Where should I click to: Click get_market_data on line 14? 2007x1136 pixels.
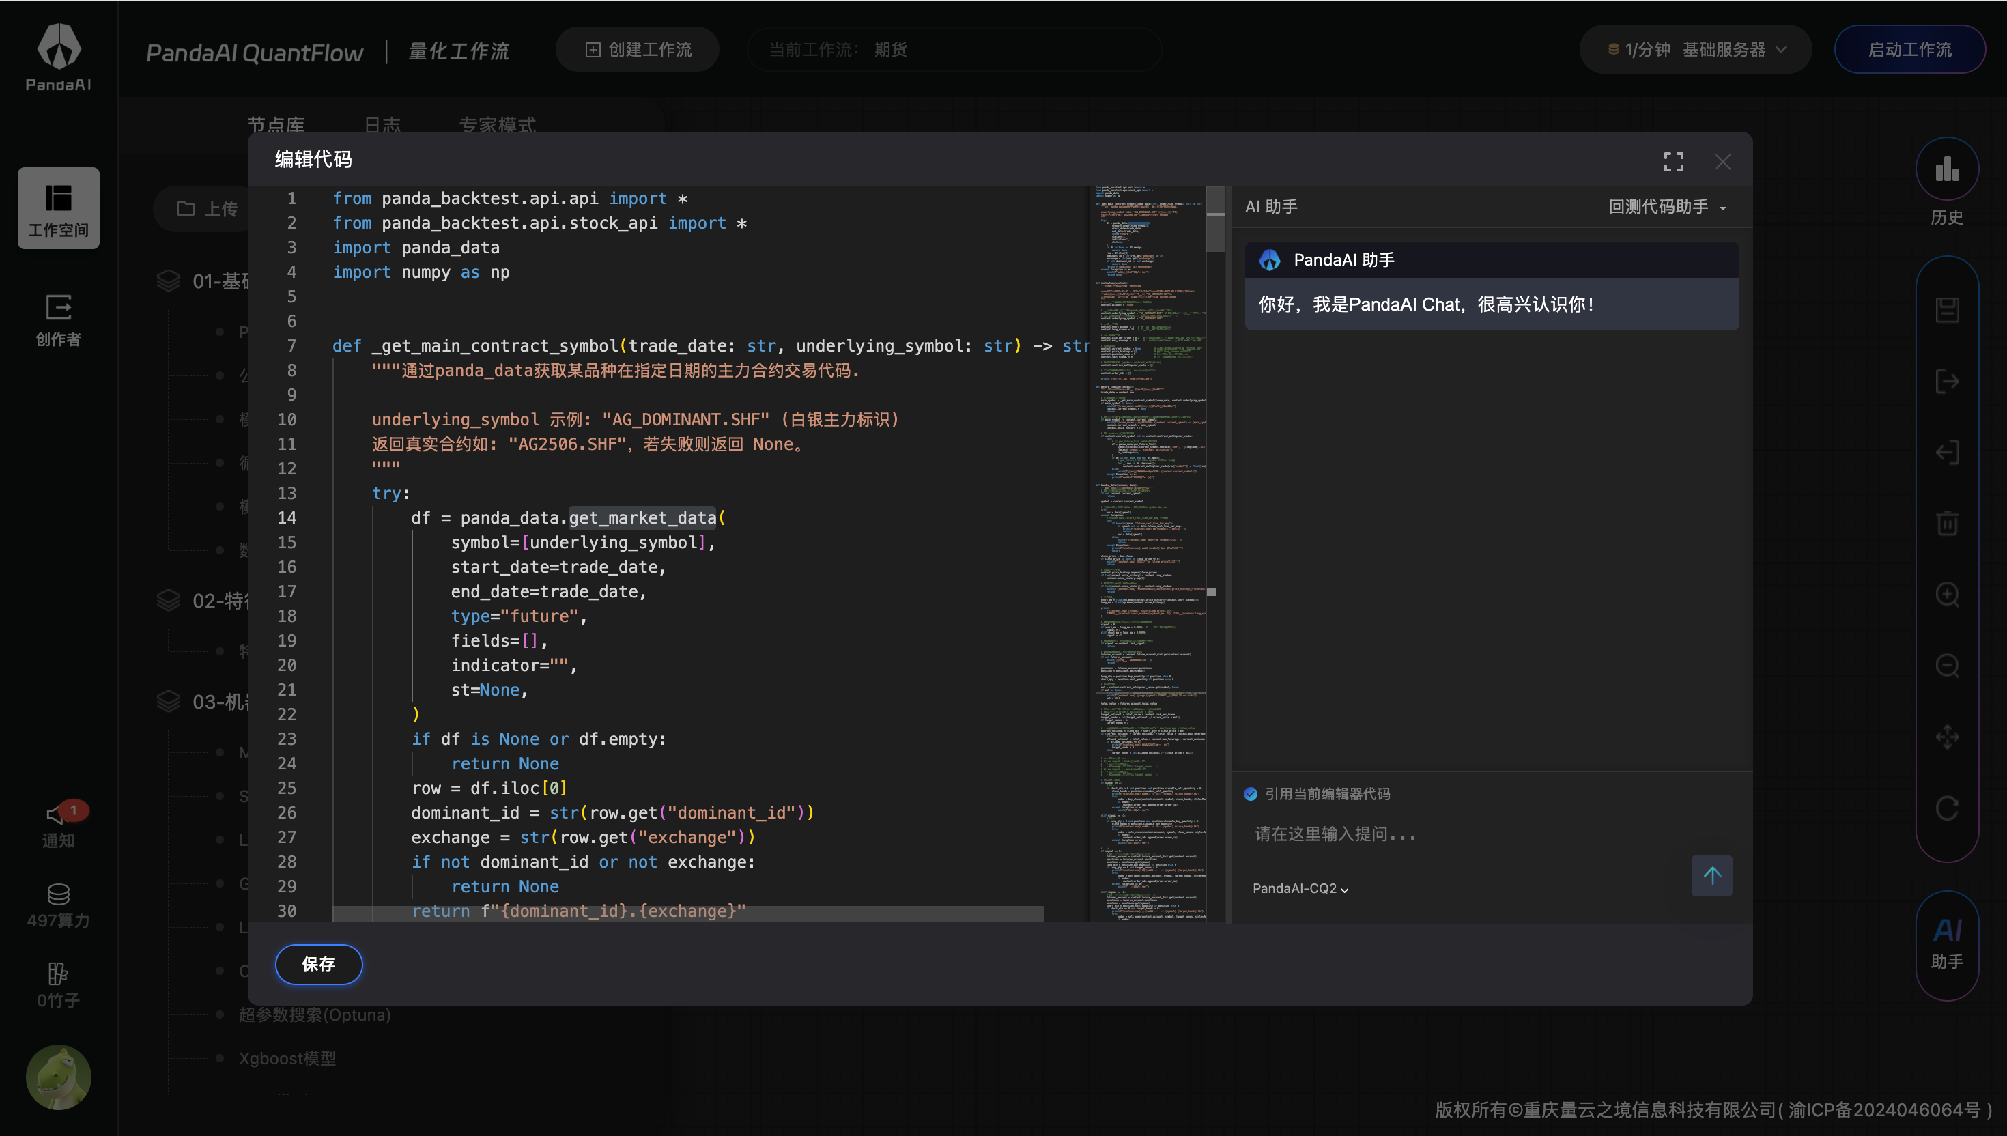642,517
